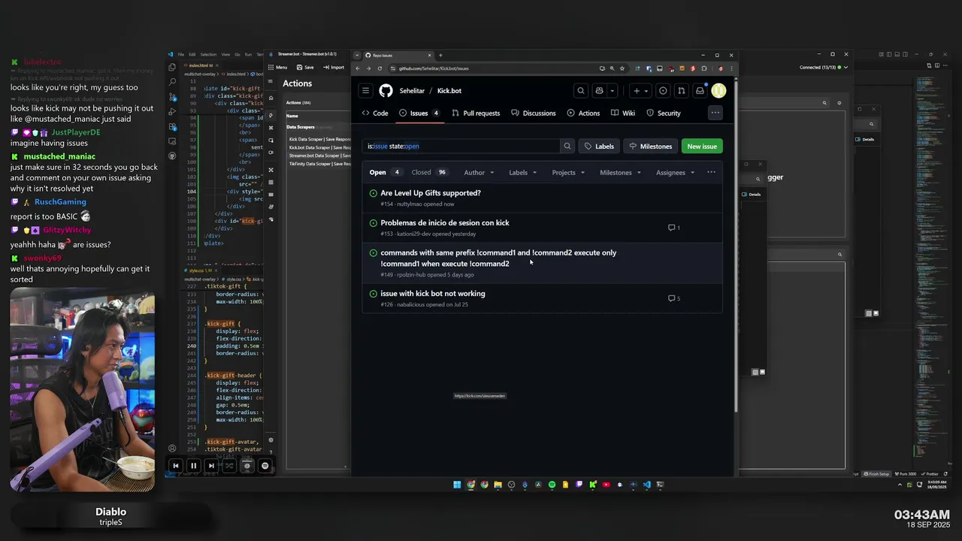Open VS Code Extensions icon

(172, 126)
